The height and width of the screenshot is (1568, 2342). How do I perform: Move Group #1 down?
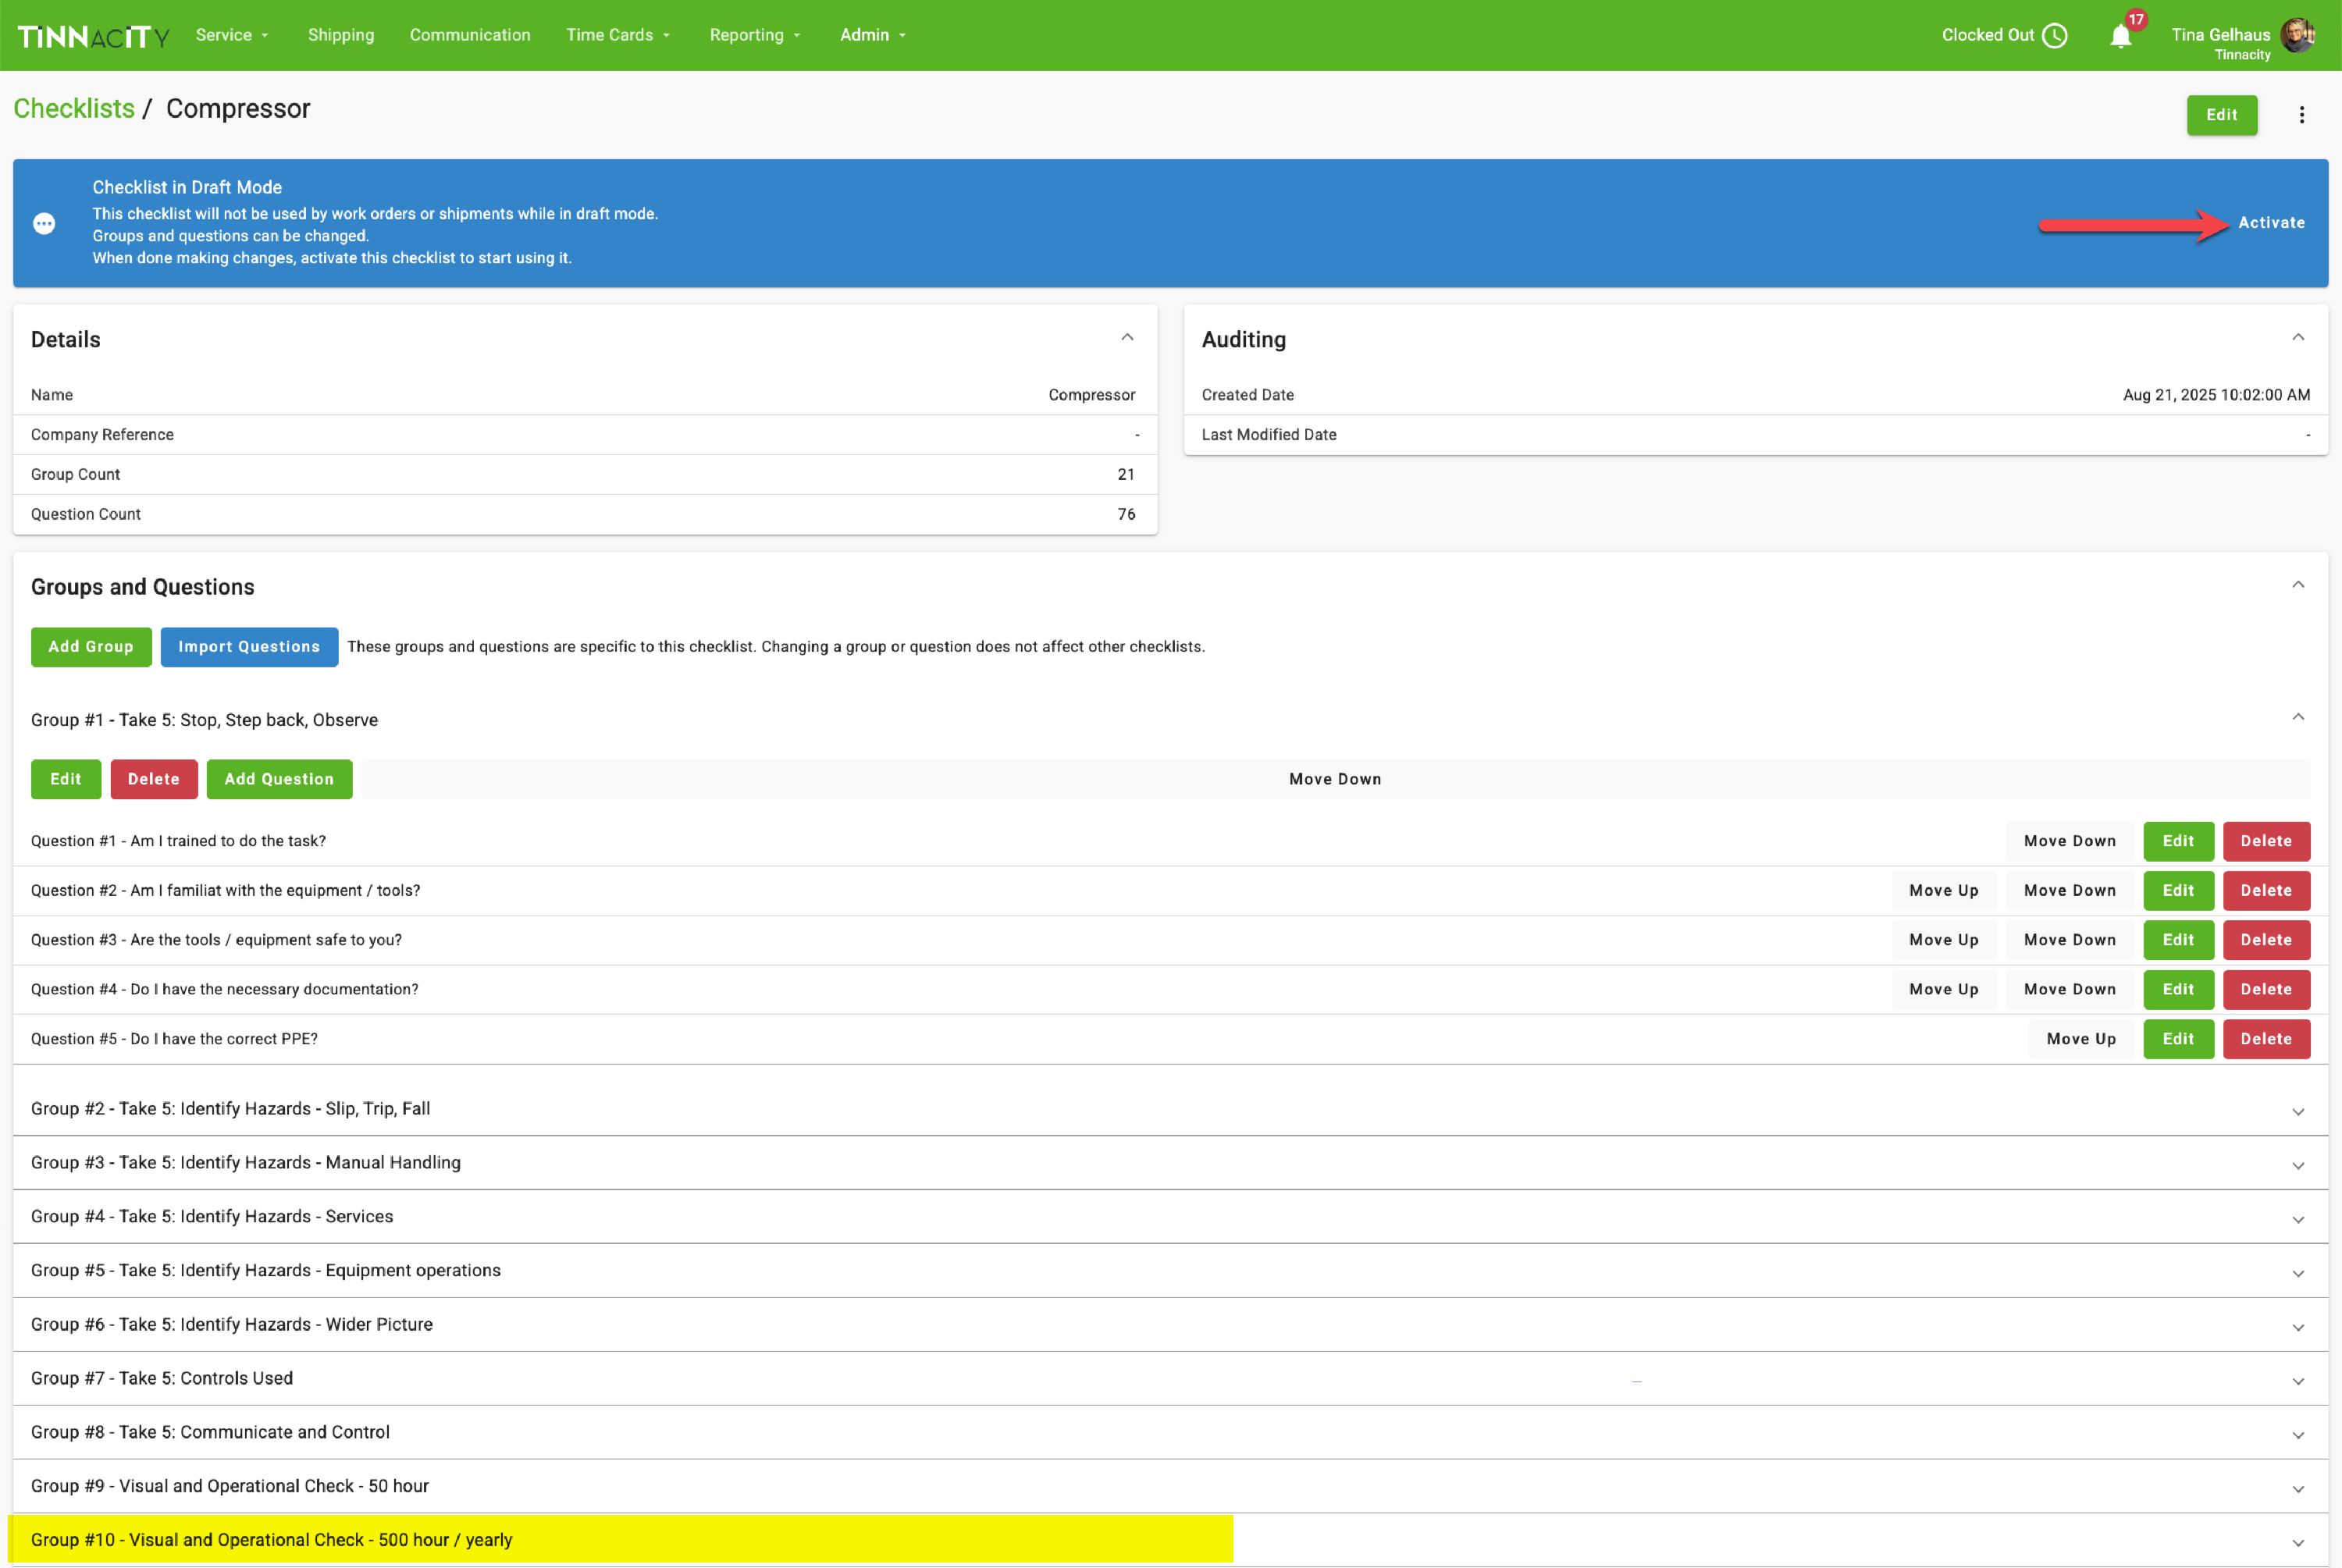click(1335, 779)
